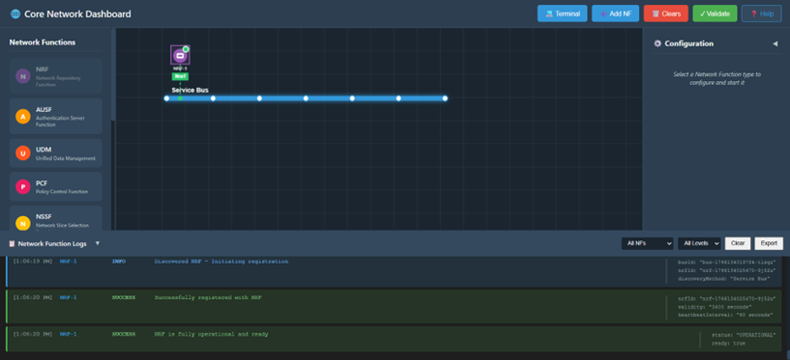Image resolution: width=790 pixels, height=360 pixels.
Task: Open the All NFs filter dropdown
Action: pos(648,243)
